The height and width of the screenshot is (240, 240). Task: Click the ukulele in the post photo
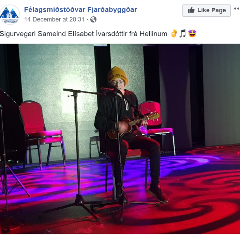click(x=133, y=125)
